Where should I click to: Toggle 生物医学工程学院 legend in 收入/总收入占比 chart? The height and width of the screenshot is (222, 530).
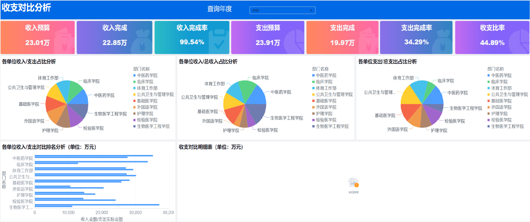(330, 126)
